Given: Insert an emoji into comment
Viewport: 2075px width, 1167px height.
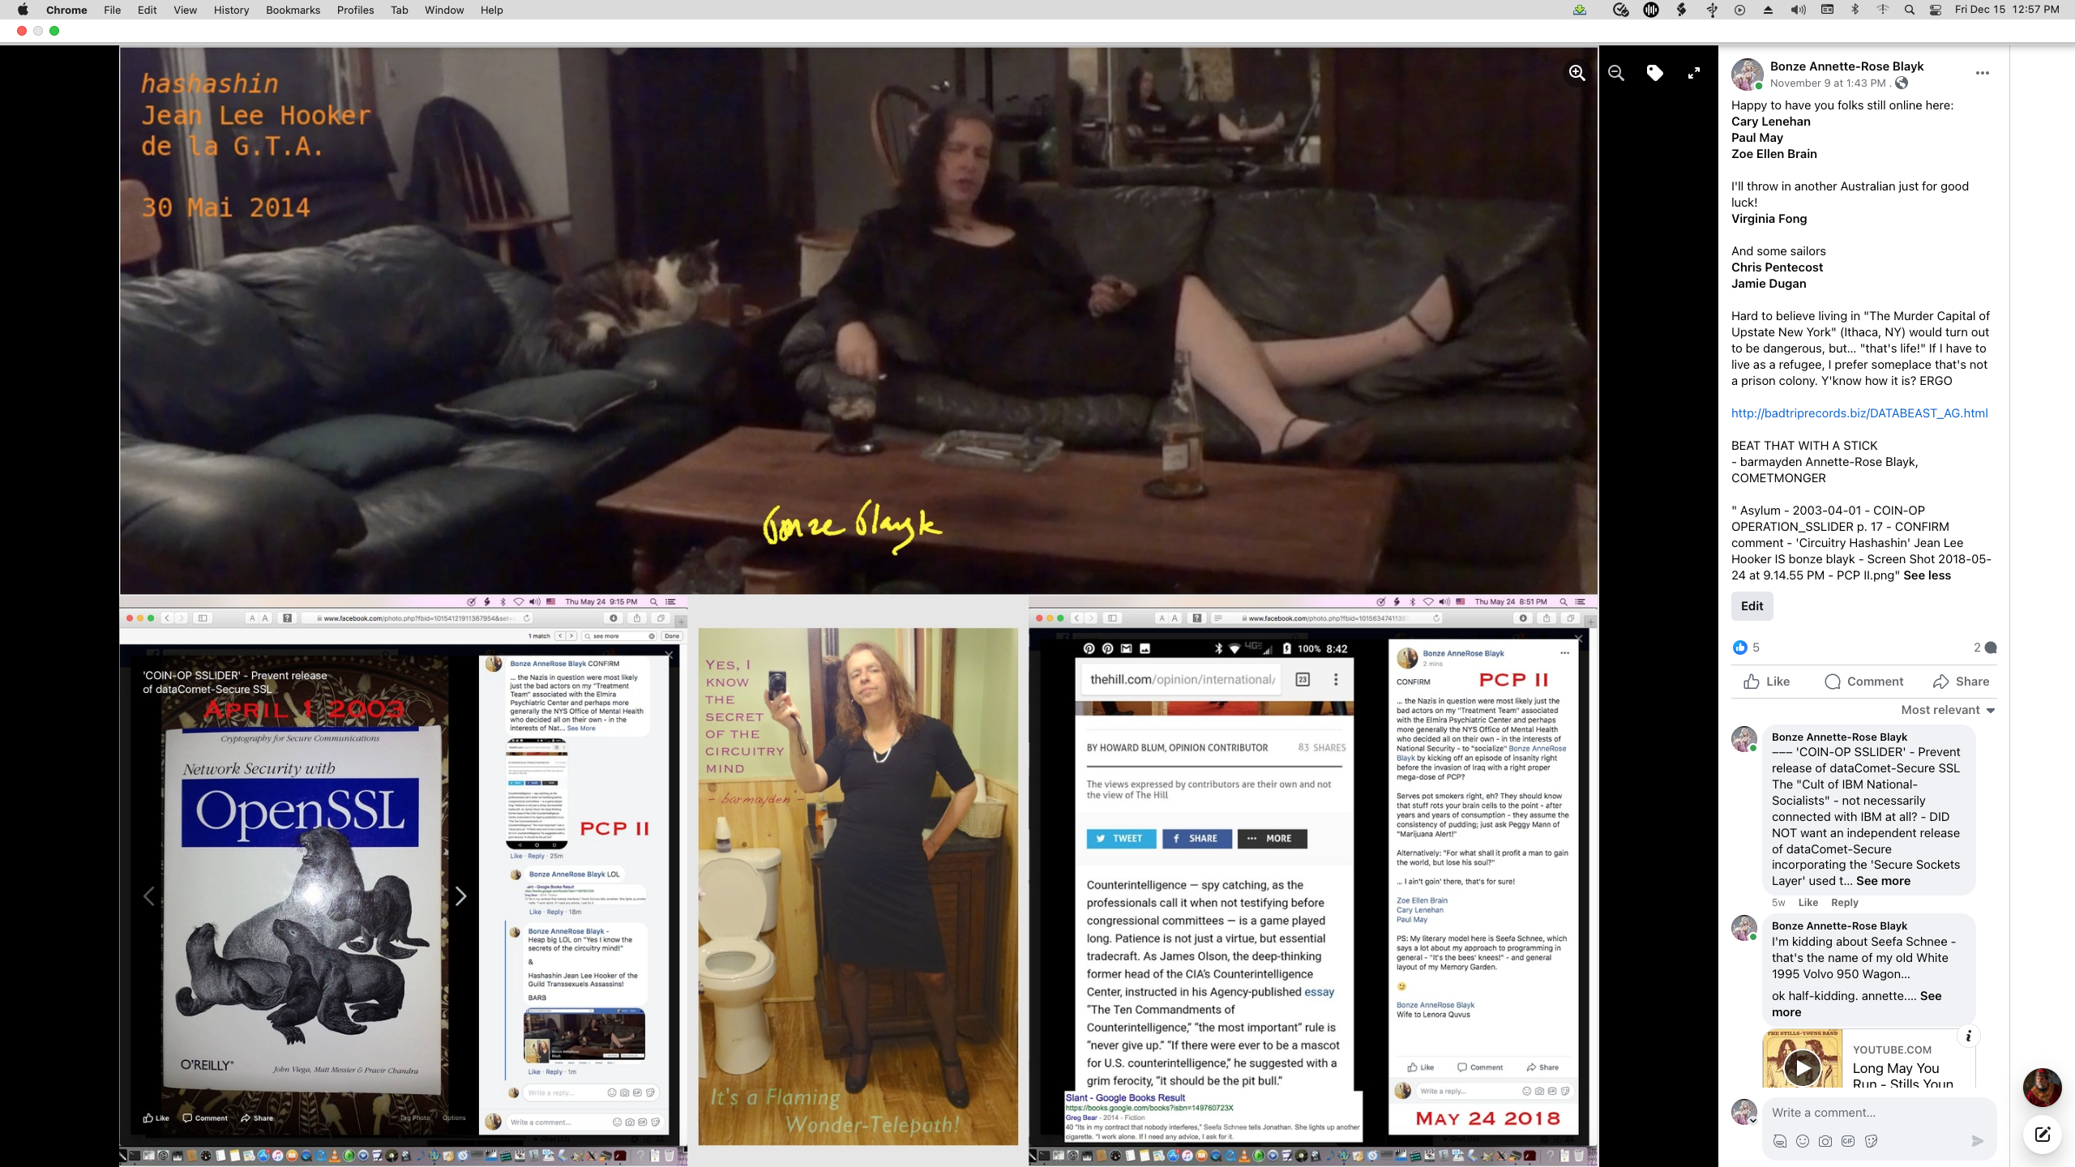Looking at the screenshot, I should click(x=1802, y=1141).
